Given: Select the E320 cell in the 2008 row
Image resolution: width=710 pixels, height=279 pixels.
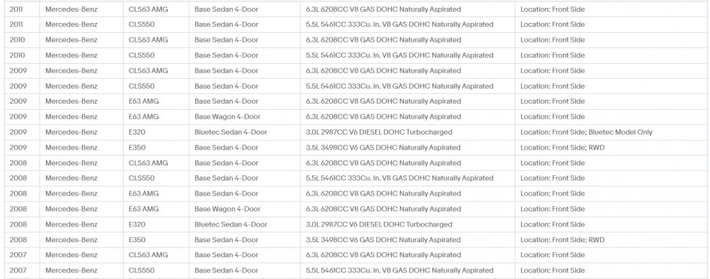Looking at the screenshot, I should coord(137,225).
